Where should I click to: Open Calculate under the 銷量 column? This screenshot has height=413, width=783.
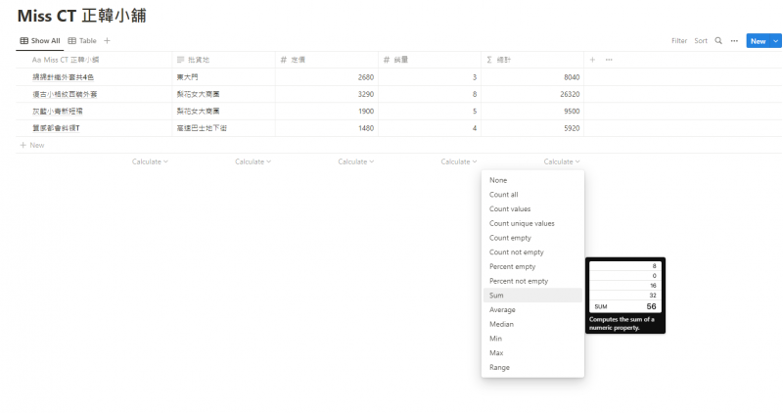tap(458, 161)
